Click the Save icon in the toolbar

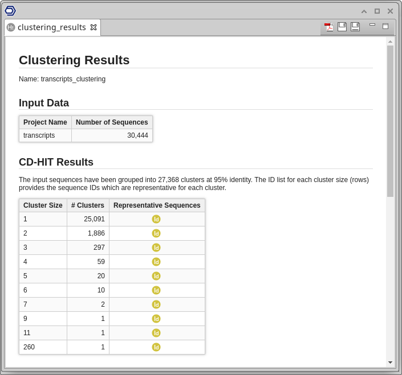click(342, 27)
